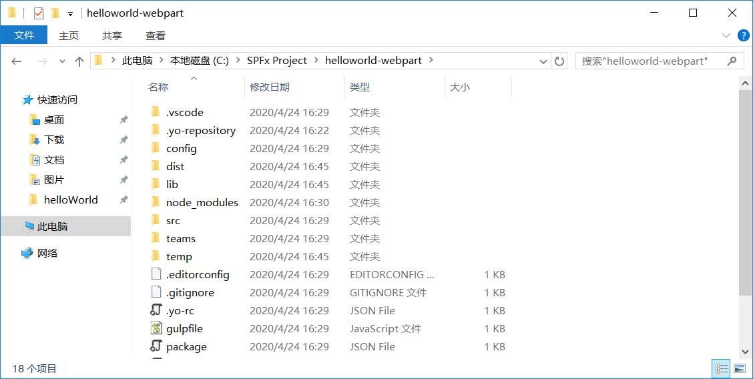
Task: Click the gulpfile JavaScript file icon
Action: click(x=156, y=328)
